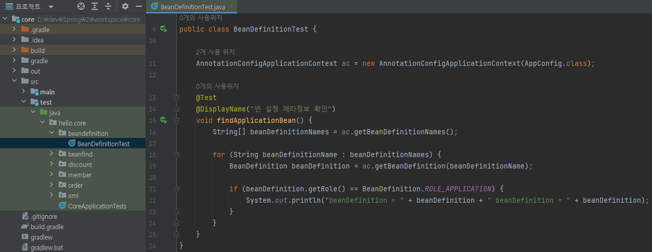Screen dimensions: 652x252
Task: Expand the gradle folder
Action: [14, 61]
